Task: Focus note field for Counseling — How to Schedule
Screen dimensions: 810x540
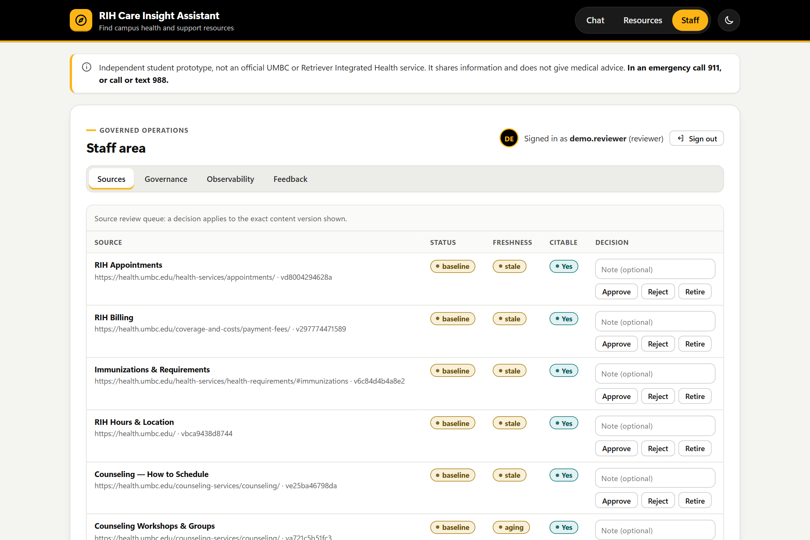Action: pos(655,478)
